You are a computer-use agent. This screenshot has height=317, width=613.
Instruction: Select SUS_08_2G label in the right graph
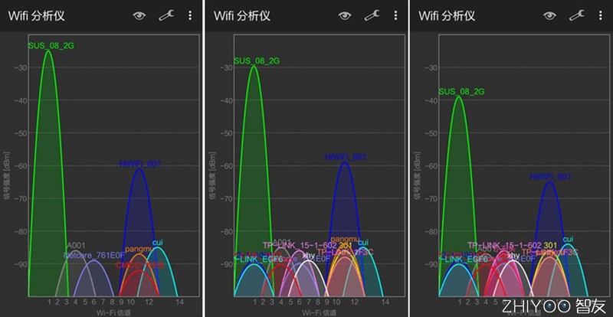(x=461, y=92)
